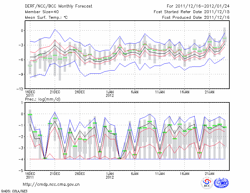Click the -12 temperature y-axis label
The width and height of the screenshot is (250, 193).
20,89
